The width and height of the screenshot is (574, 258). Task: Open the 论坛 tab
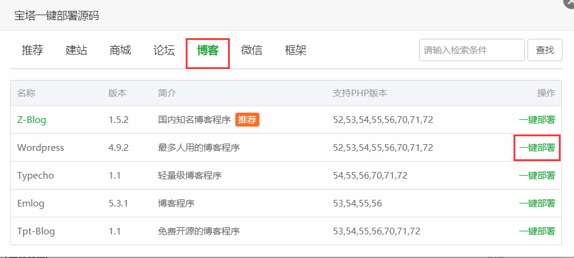[x=164, y=50]
